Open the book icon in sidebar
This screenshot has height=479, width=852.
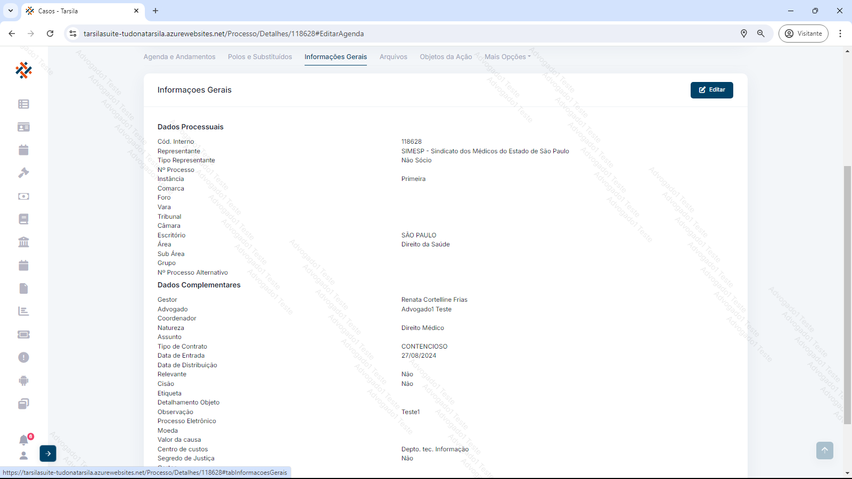tap(23, 219)
